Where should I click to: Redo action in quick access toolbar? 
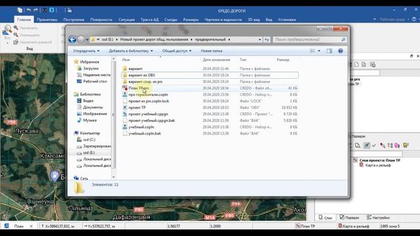pos(35,10)
